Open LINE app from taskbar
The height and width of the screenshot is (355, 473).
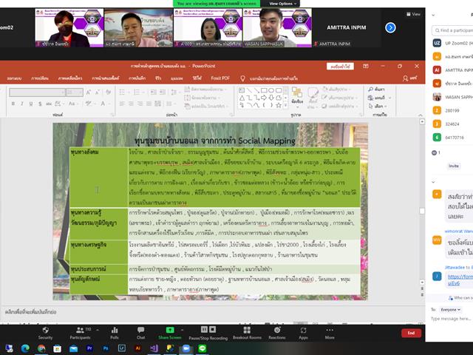[x=202, y=348]
